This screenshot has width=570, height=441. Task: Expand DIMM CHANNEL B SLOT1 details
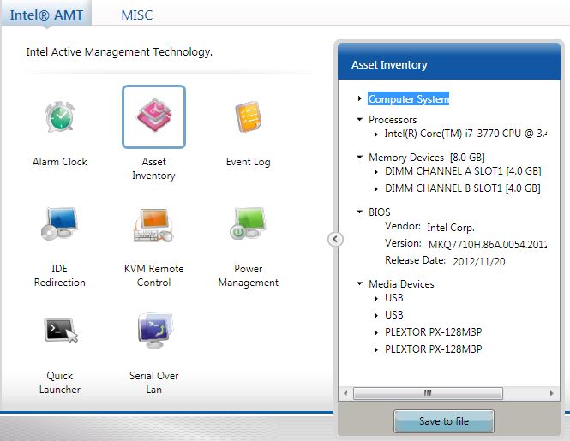(376, 189)
